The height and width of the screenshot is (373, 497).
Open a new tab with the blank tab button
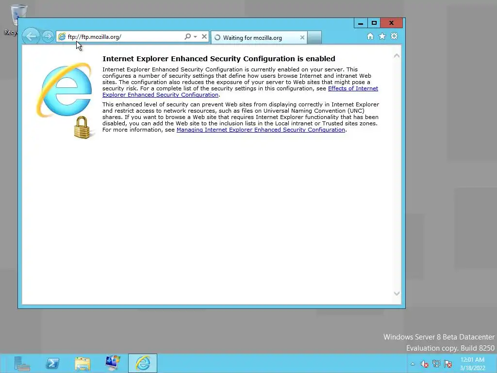tap(315, 37)
